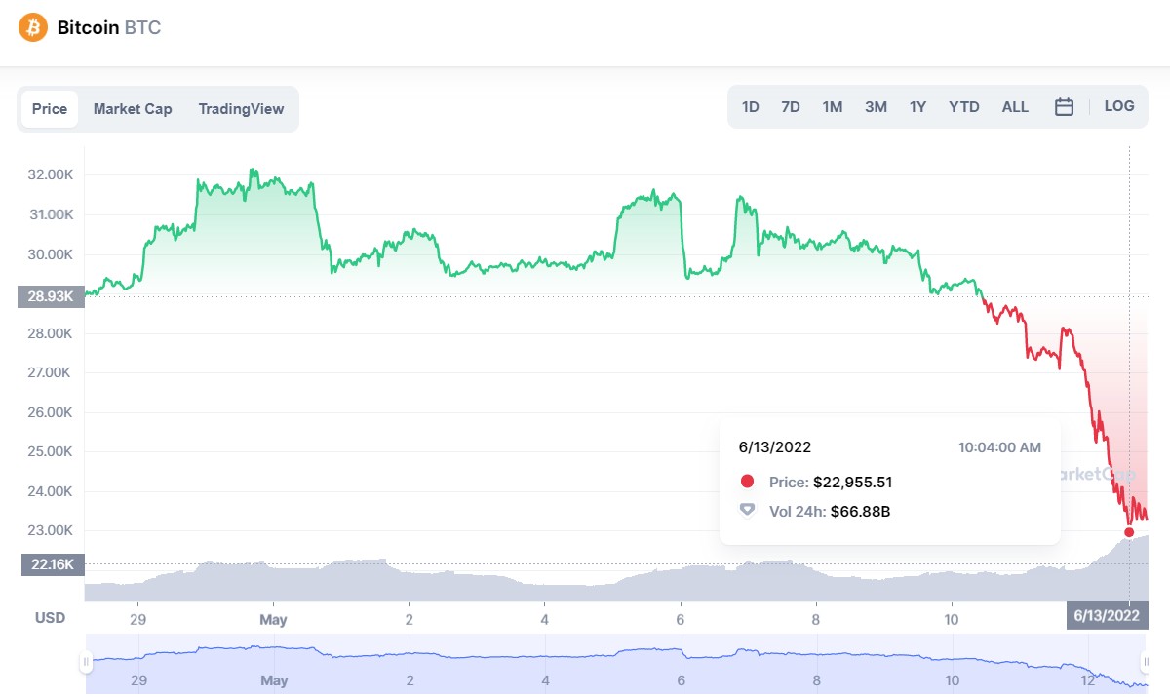The image size is (1170, 697).
Task: Click the Price tab
Action: pos(49,108)
